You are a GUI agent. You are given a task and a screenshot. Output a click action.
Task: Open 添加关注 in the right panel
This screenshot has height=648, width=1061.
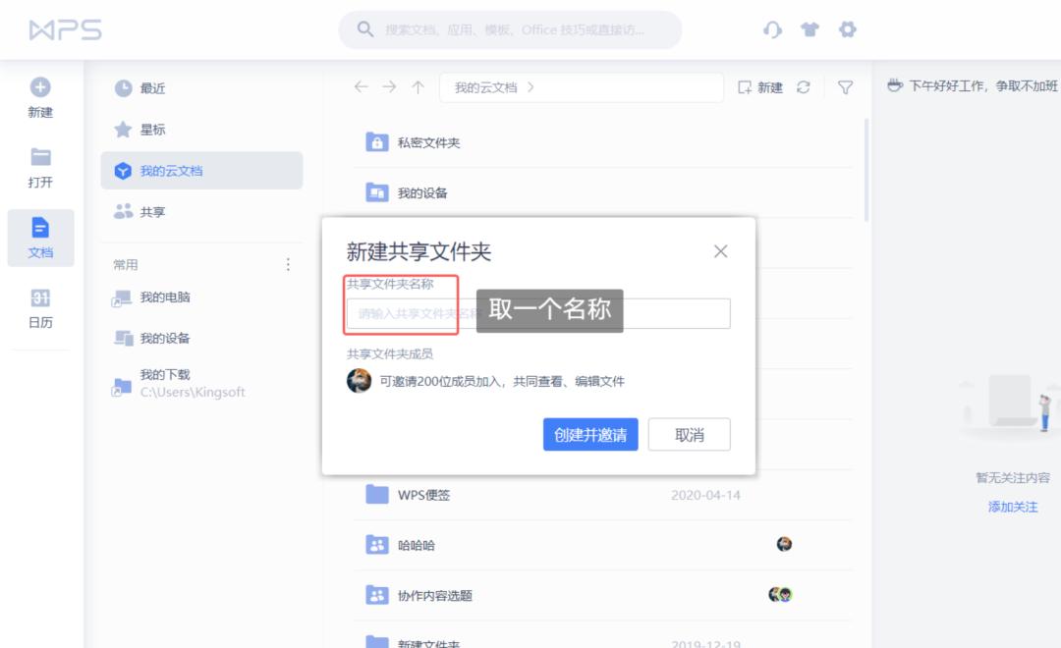[1012, 506]
